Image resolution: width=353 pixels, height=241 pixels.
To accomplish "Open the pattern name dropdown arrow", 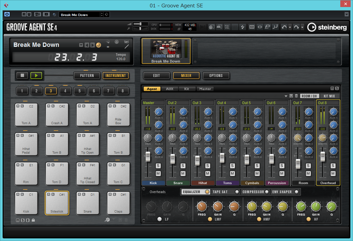I will click(81, 45).
